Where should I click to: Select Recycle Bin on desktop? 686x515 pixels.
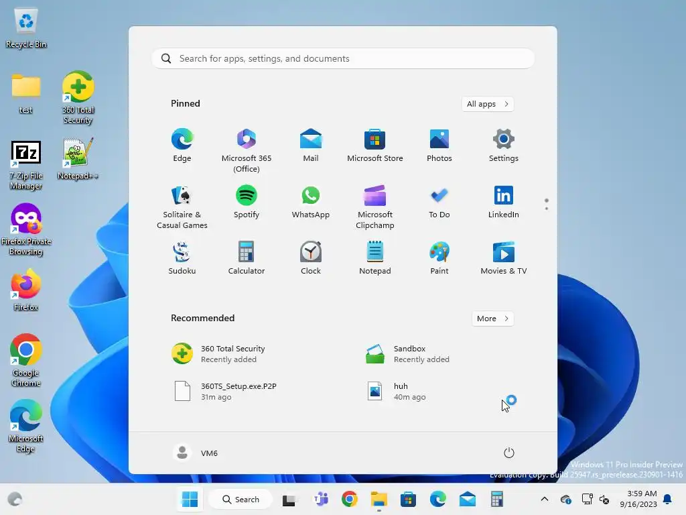26,29
